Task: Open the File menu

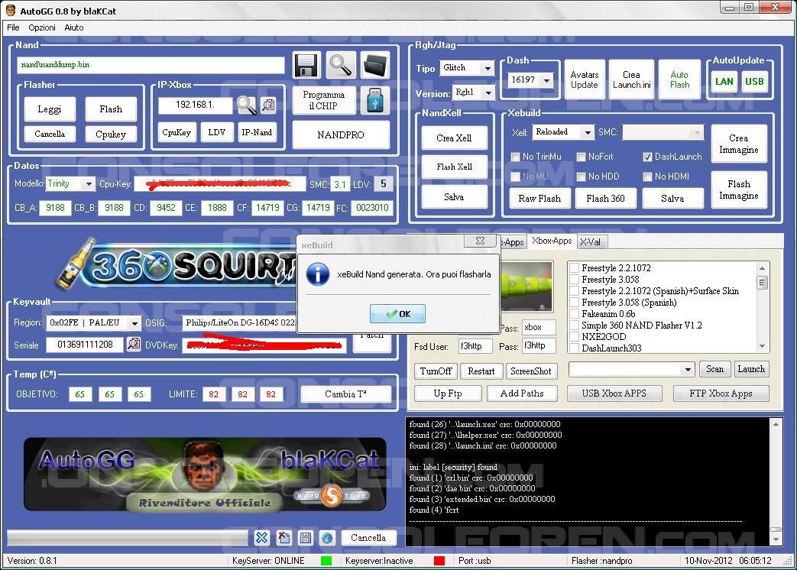Action: 13,28
